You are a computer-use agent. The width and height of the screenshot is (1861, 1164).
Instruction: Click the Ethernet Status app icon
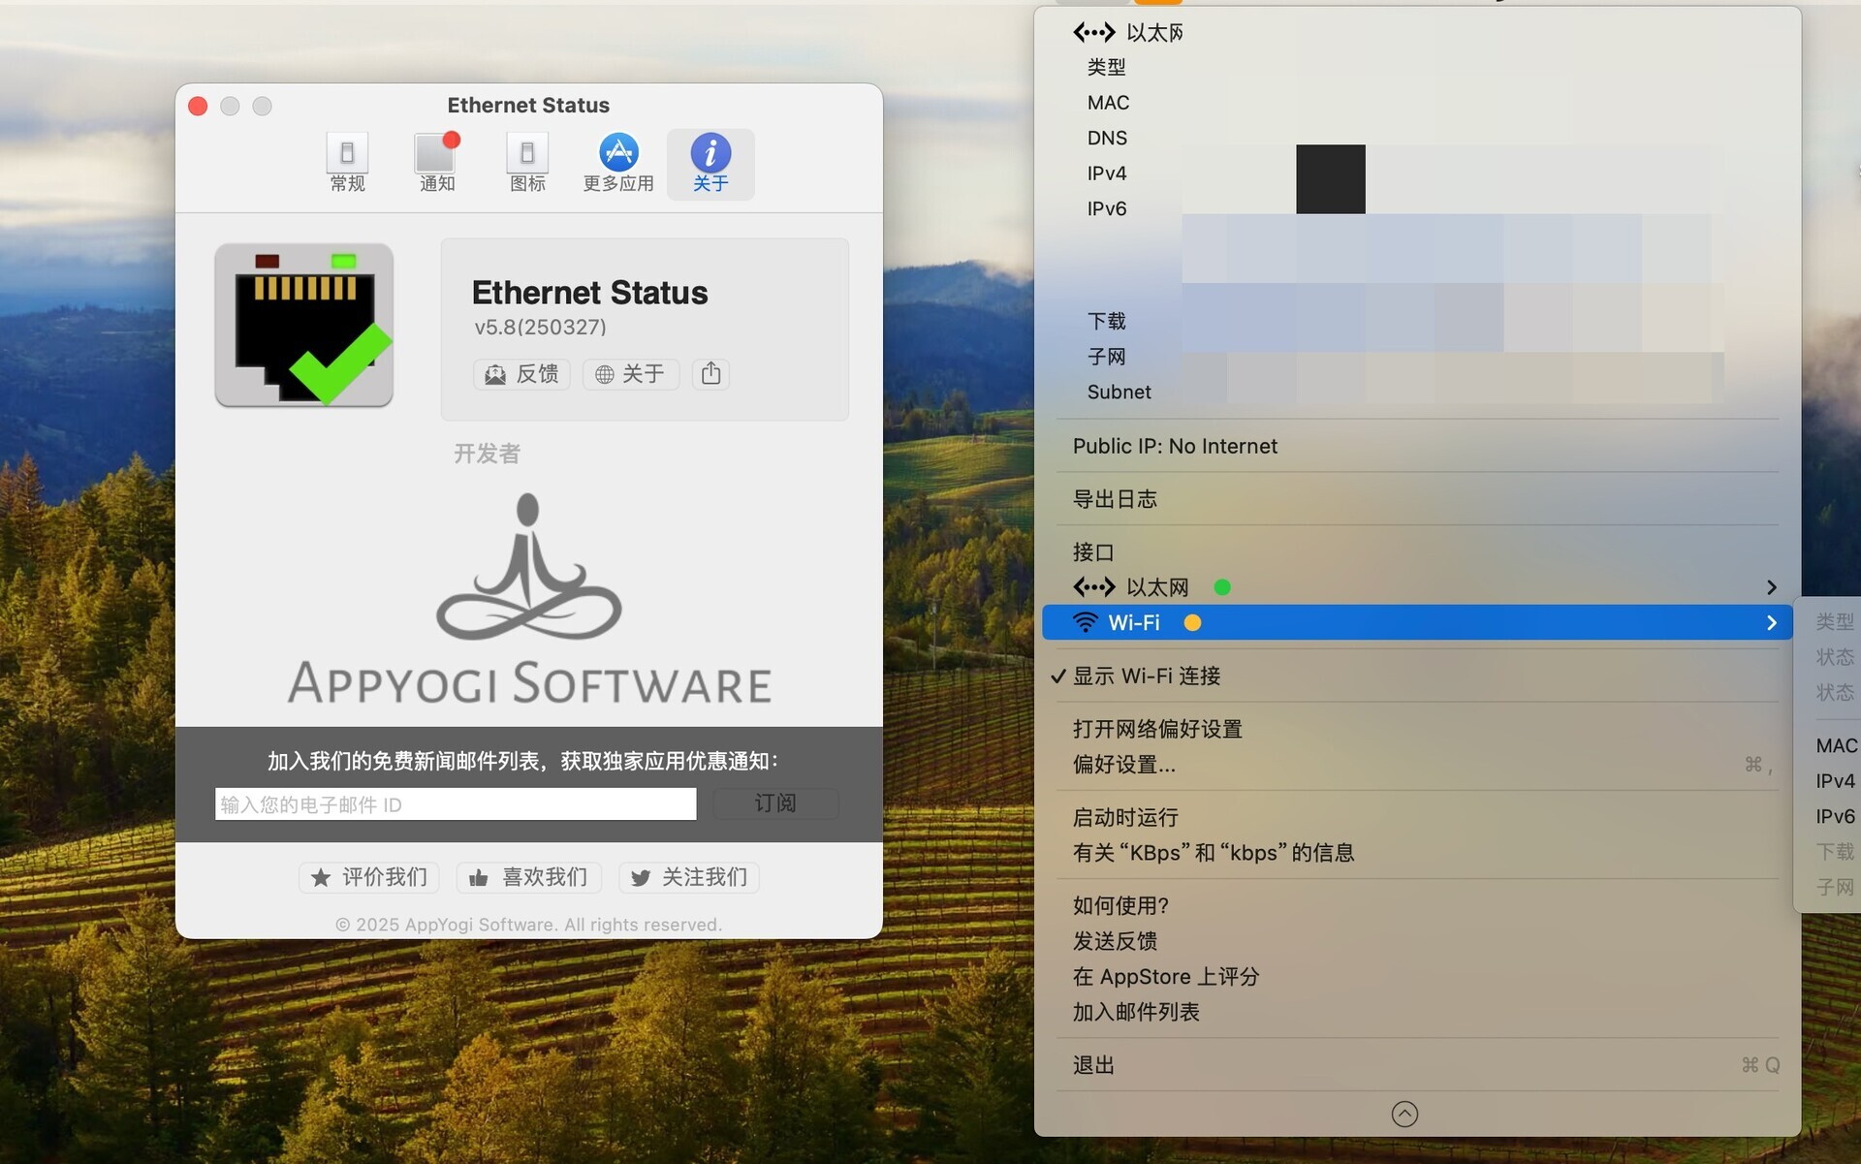[304, 325]
